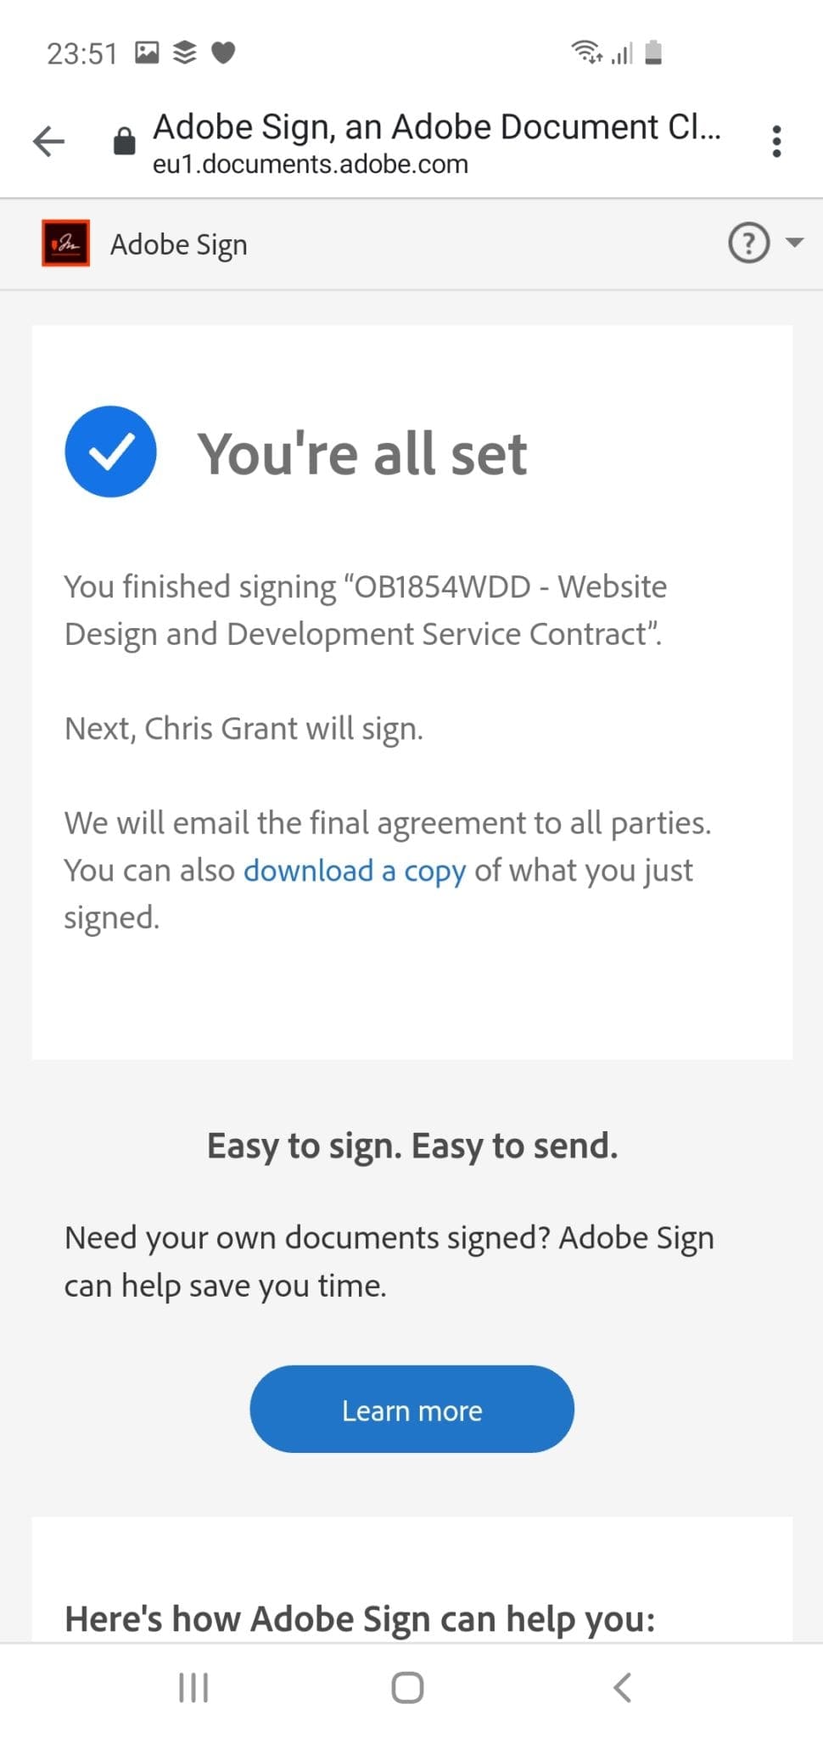Tap the clock in the status bar
This screenshot has width=823, height=1738.
click(81, 53)
